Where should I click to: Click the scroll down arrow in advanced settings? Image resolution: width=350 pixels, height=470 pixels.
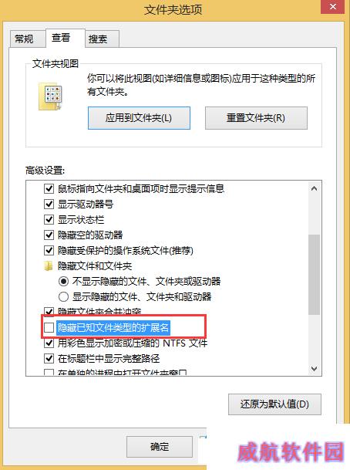pyautogui.click(x=314, y=368)
